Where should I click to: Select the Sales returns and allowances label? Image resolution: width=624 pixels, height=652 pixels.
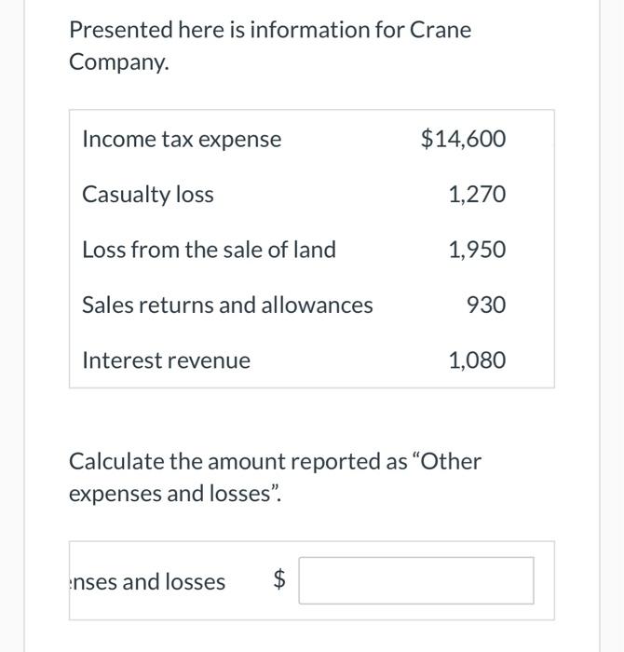pos(227,305)
